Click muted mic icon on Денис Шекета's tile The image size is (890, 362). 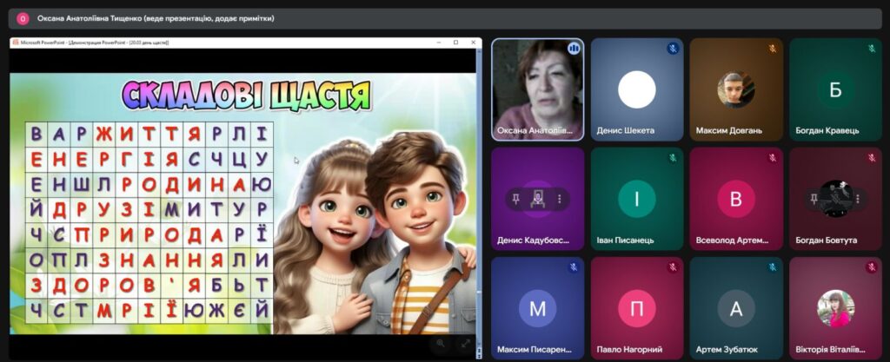pyautogui.click(x=672, y=49)
